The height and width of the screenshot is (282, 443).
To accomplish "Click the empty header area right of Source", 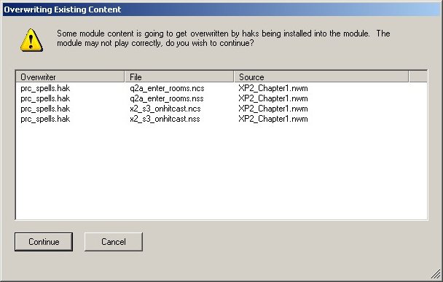I will pos(417,77).
